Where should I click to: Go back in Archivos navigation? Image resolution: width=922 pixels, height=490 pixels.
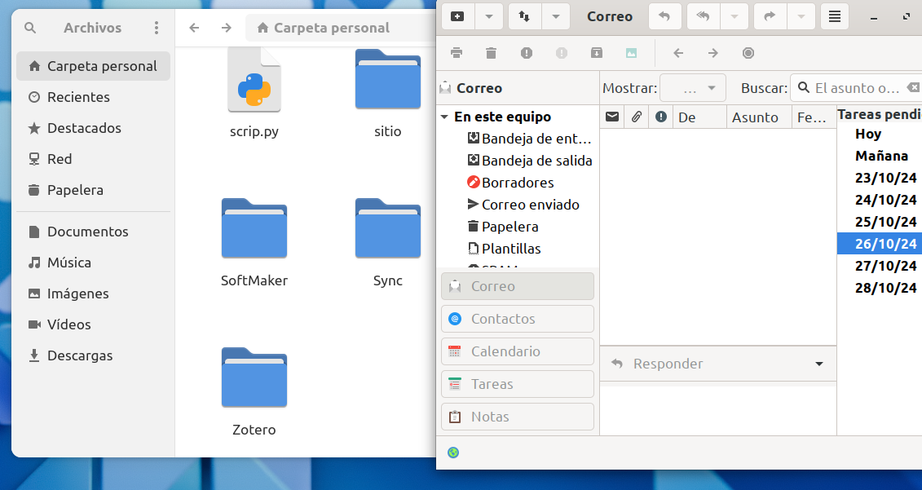195,28
